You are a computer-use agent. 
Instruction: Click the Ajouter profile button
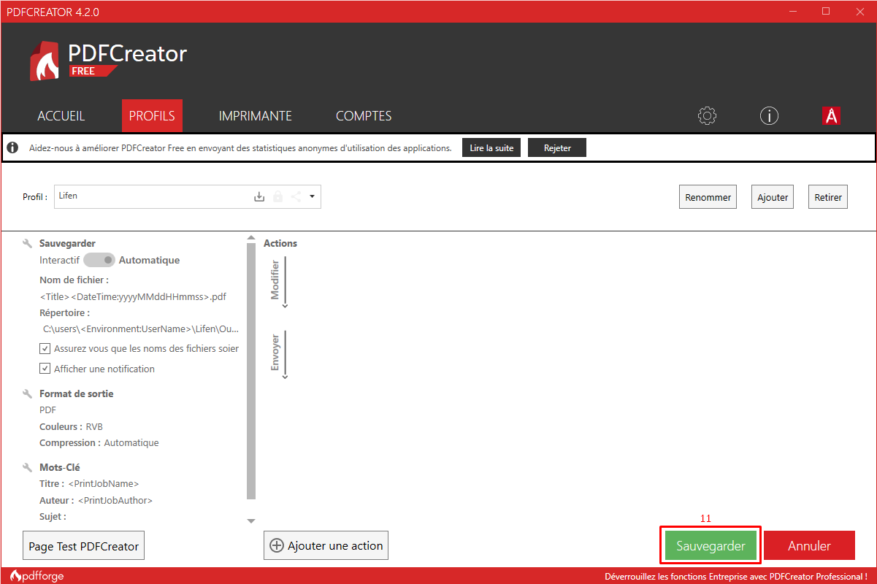(x=773, y=197)
